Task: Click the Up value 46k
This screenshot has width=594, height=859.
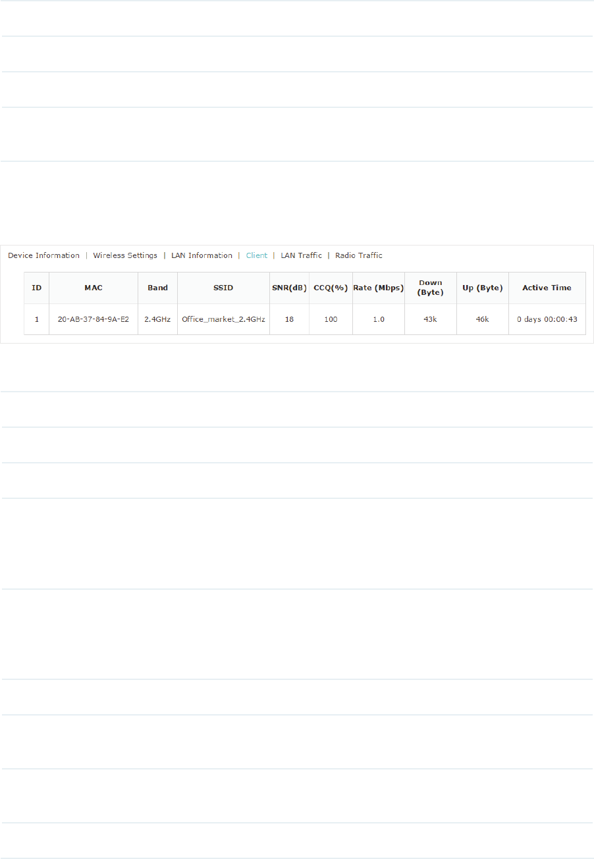Action: 483,319
